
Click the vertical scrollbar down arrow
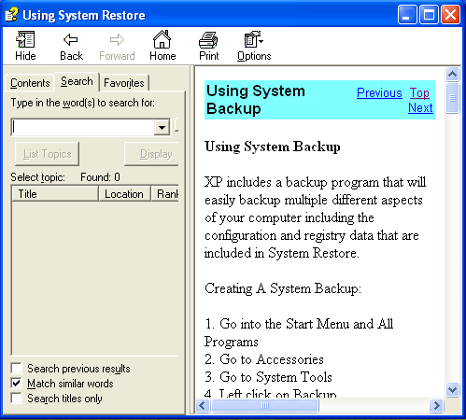click(x=452, y=389)
